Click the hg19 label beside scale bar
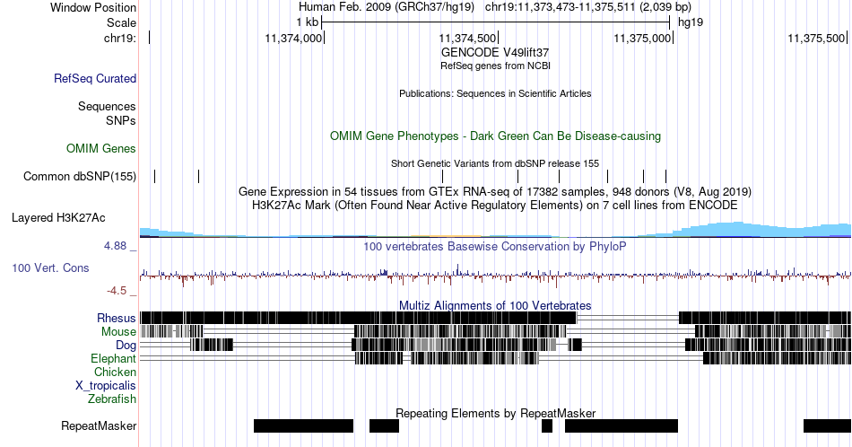Image resolution: width=852 pixels, height=447 pixels. 691,22
